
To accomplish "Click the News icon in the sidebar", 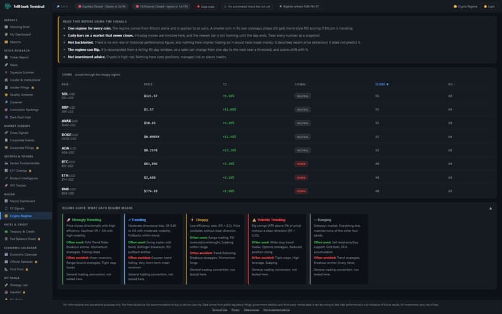I will [6, 65].
